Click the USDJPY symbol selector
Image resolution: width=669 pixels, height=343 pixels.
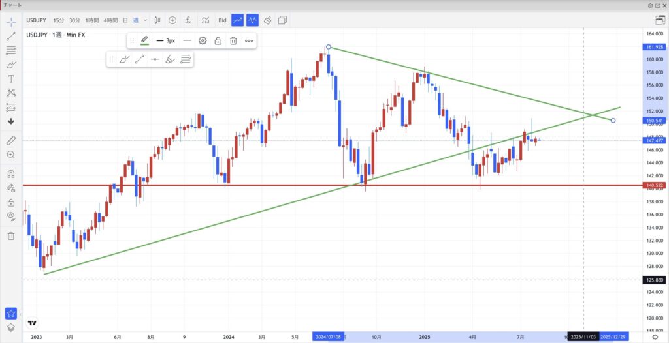click(x=37, y=20)
